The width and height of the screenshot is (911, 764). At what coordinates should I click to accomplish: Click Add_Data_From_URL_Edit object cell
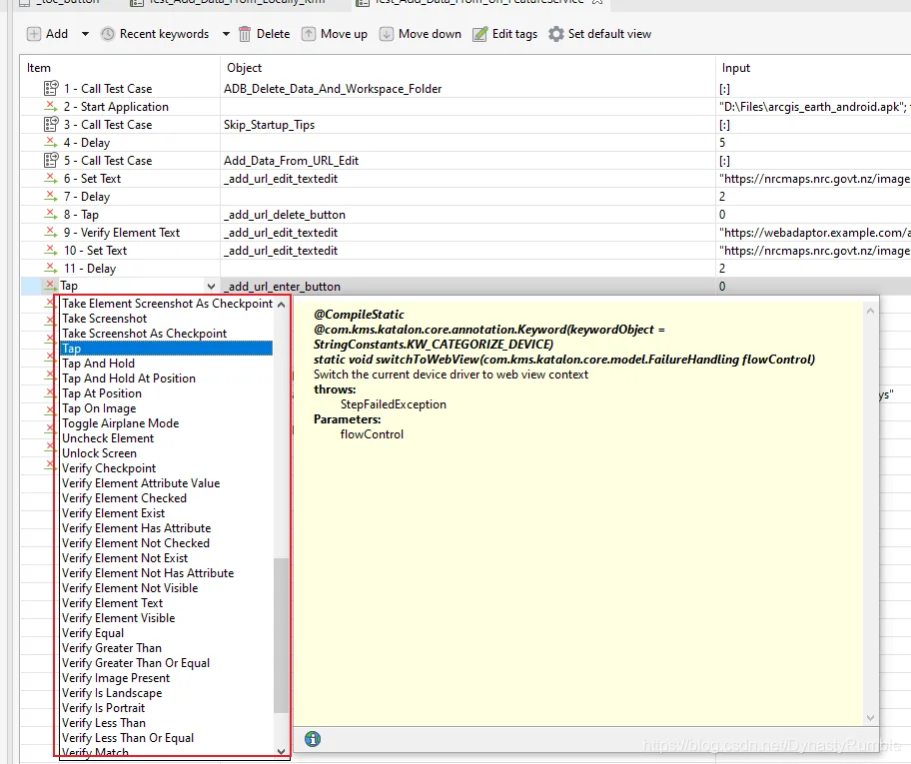(467, 161)
